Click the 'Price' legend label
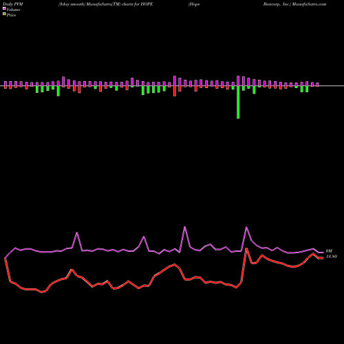The height and width of the screenshot is (344, 344). point(11,15)
